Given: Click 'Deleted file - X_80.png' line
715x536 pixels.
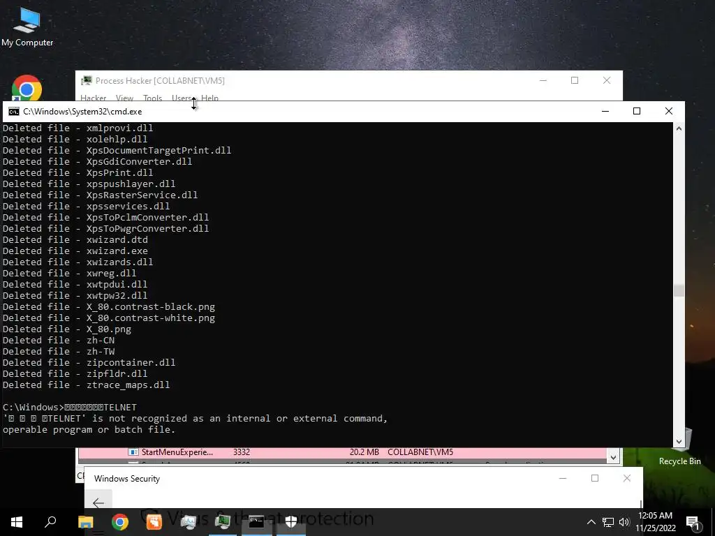Looking at the screenshot, I should pos(67,329).
